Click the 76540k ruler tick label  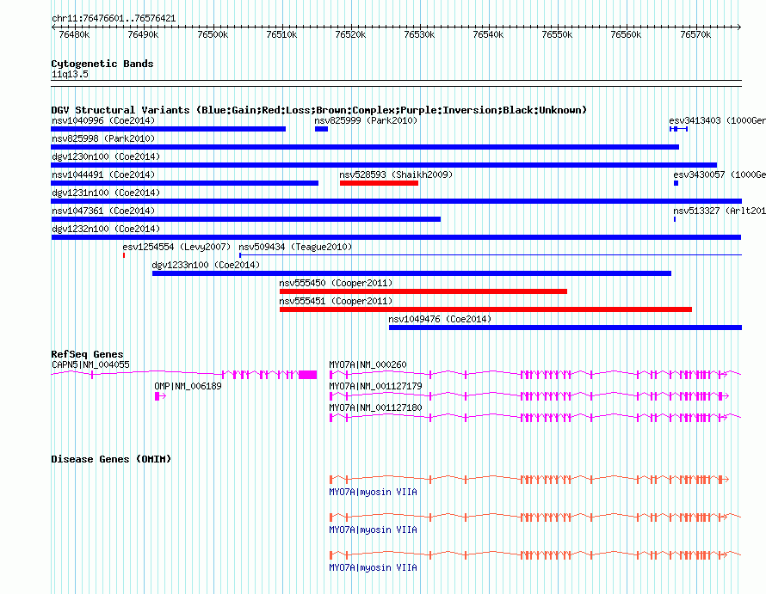pos(488,35)
